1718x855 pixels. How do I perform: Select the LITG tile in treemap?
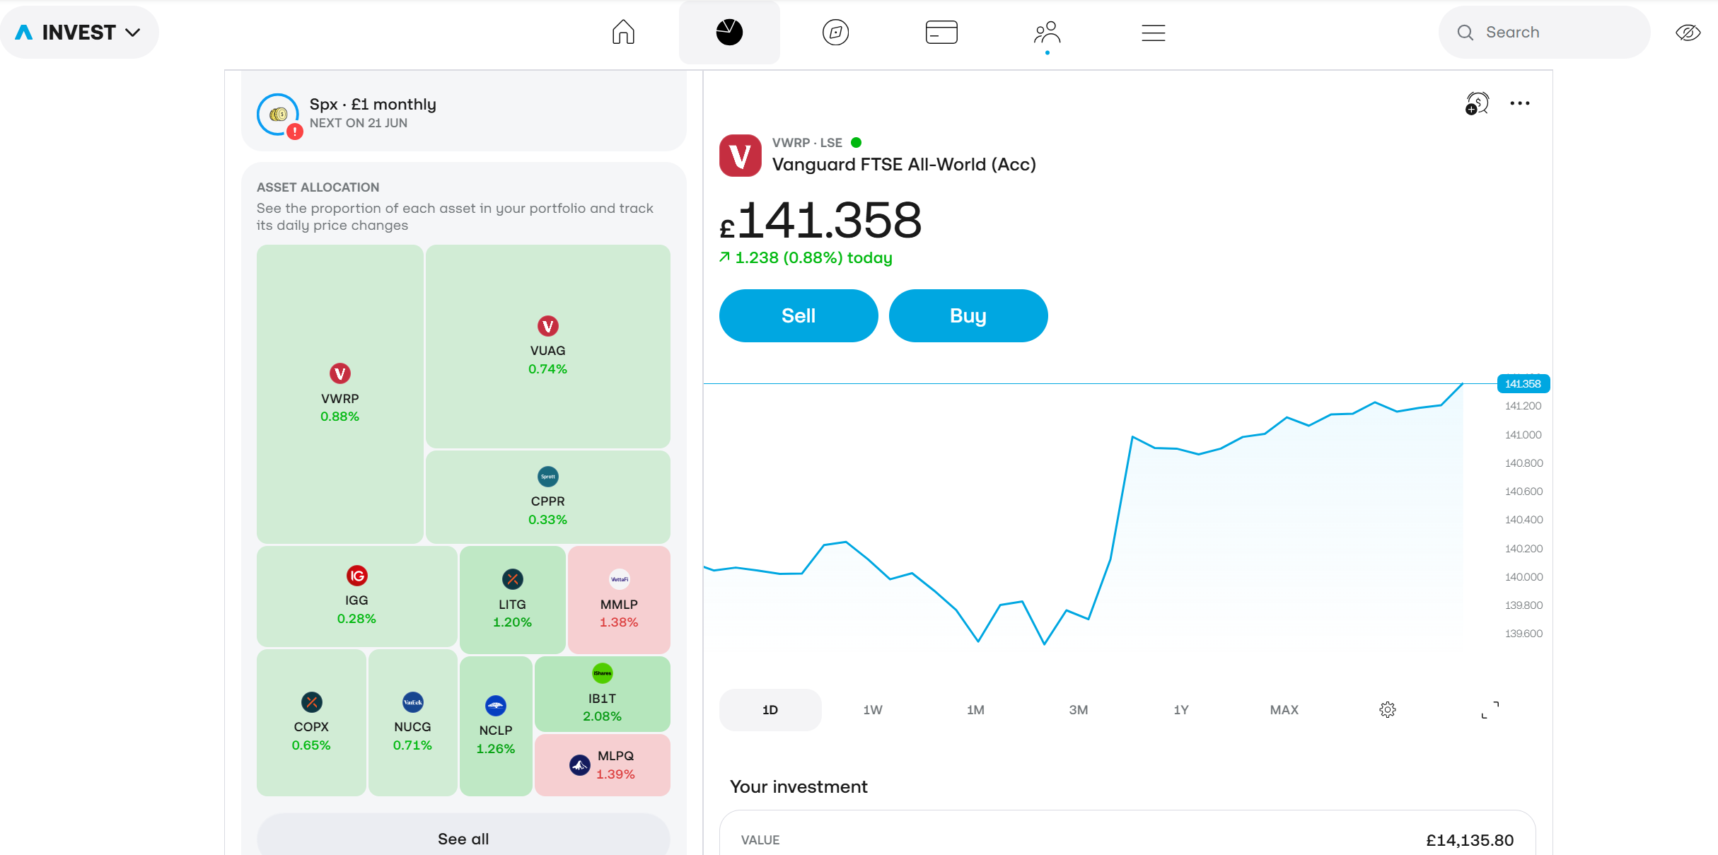tap(512, 599)
